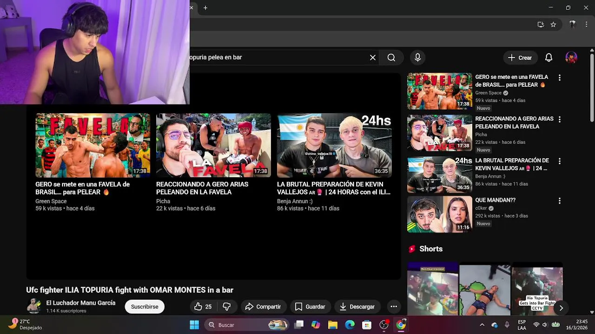595x334 pixels.
Task: Clear the YouTube search box text
Action: coord(372,58)
